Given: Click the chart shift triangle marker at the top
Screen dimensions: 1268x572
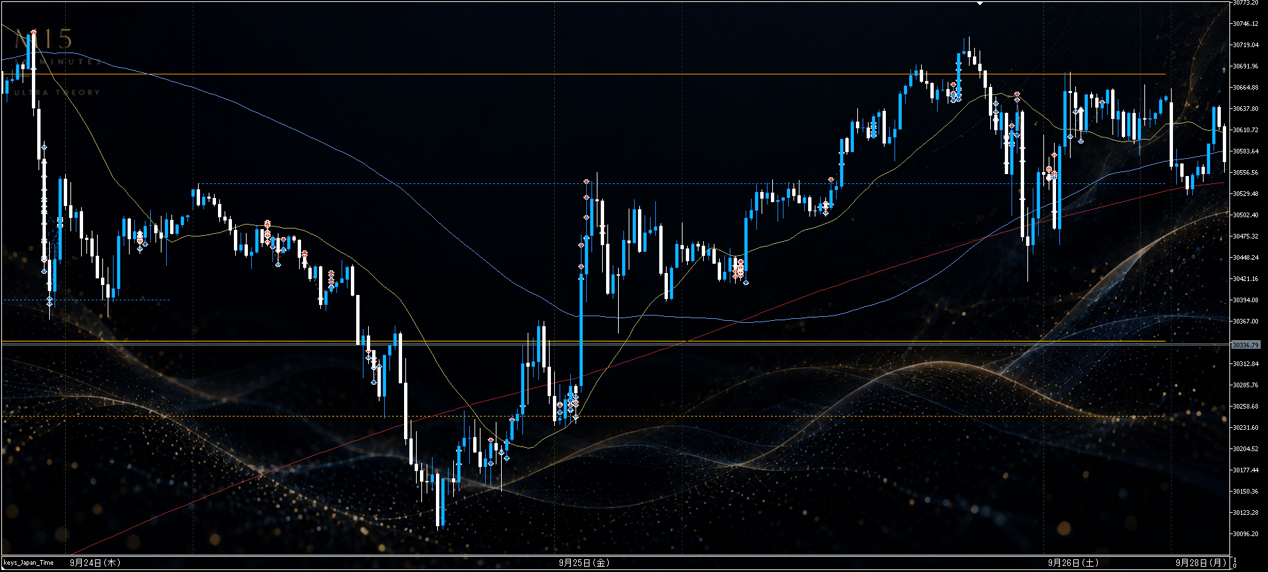Looking at the screenshot, I should [980, 3].
